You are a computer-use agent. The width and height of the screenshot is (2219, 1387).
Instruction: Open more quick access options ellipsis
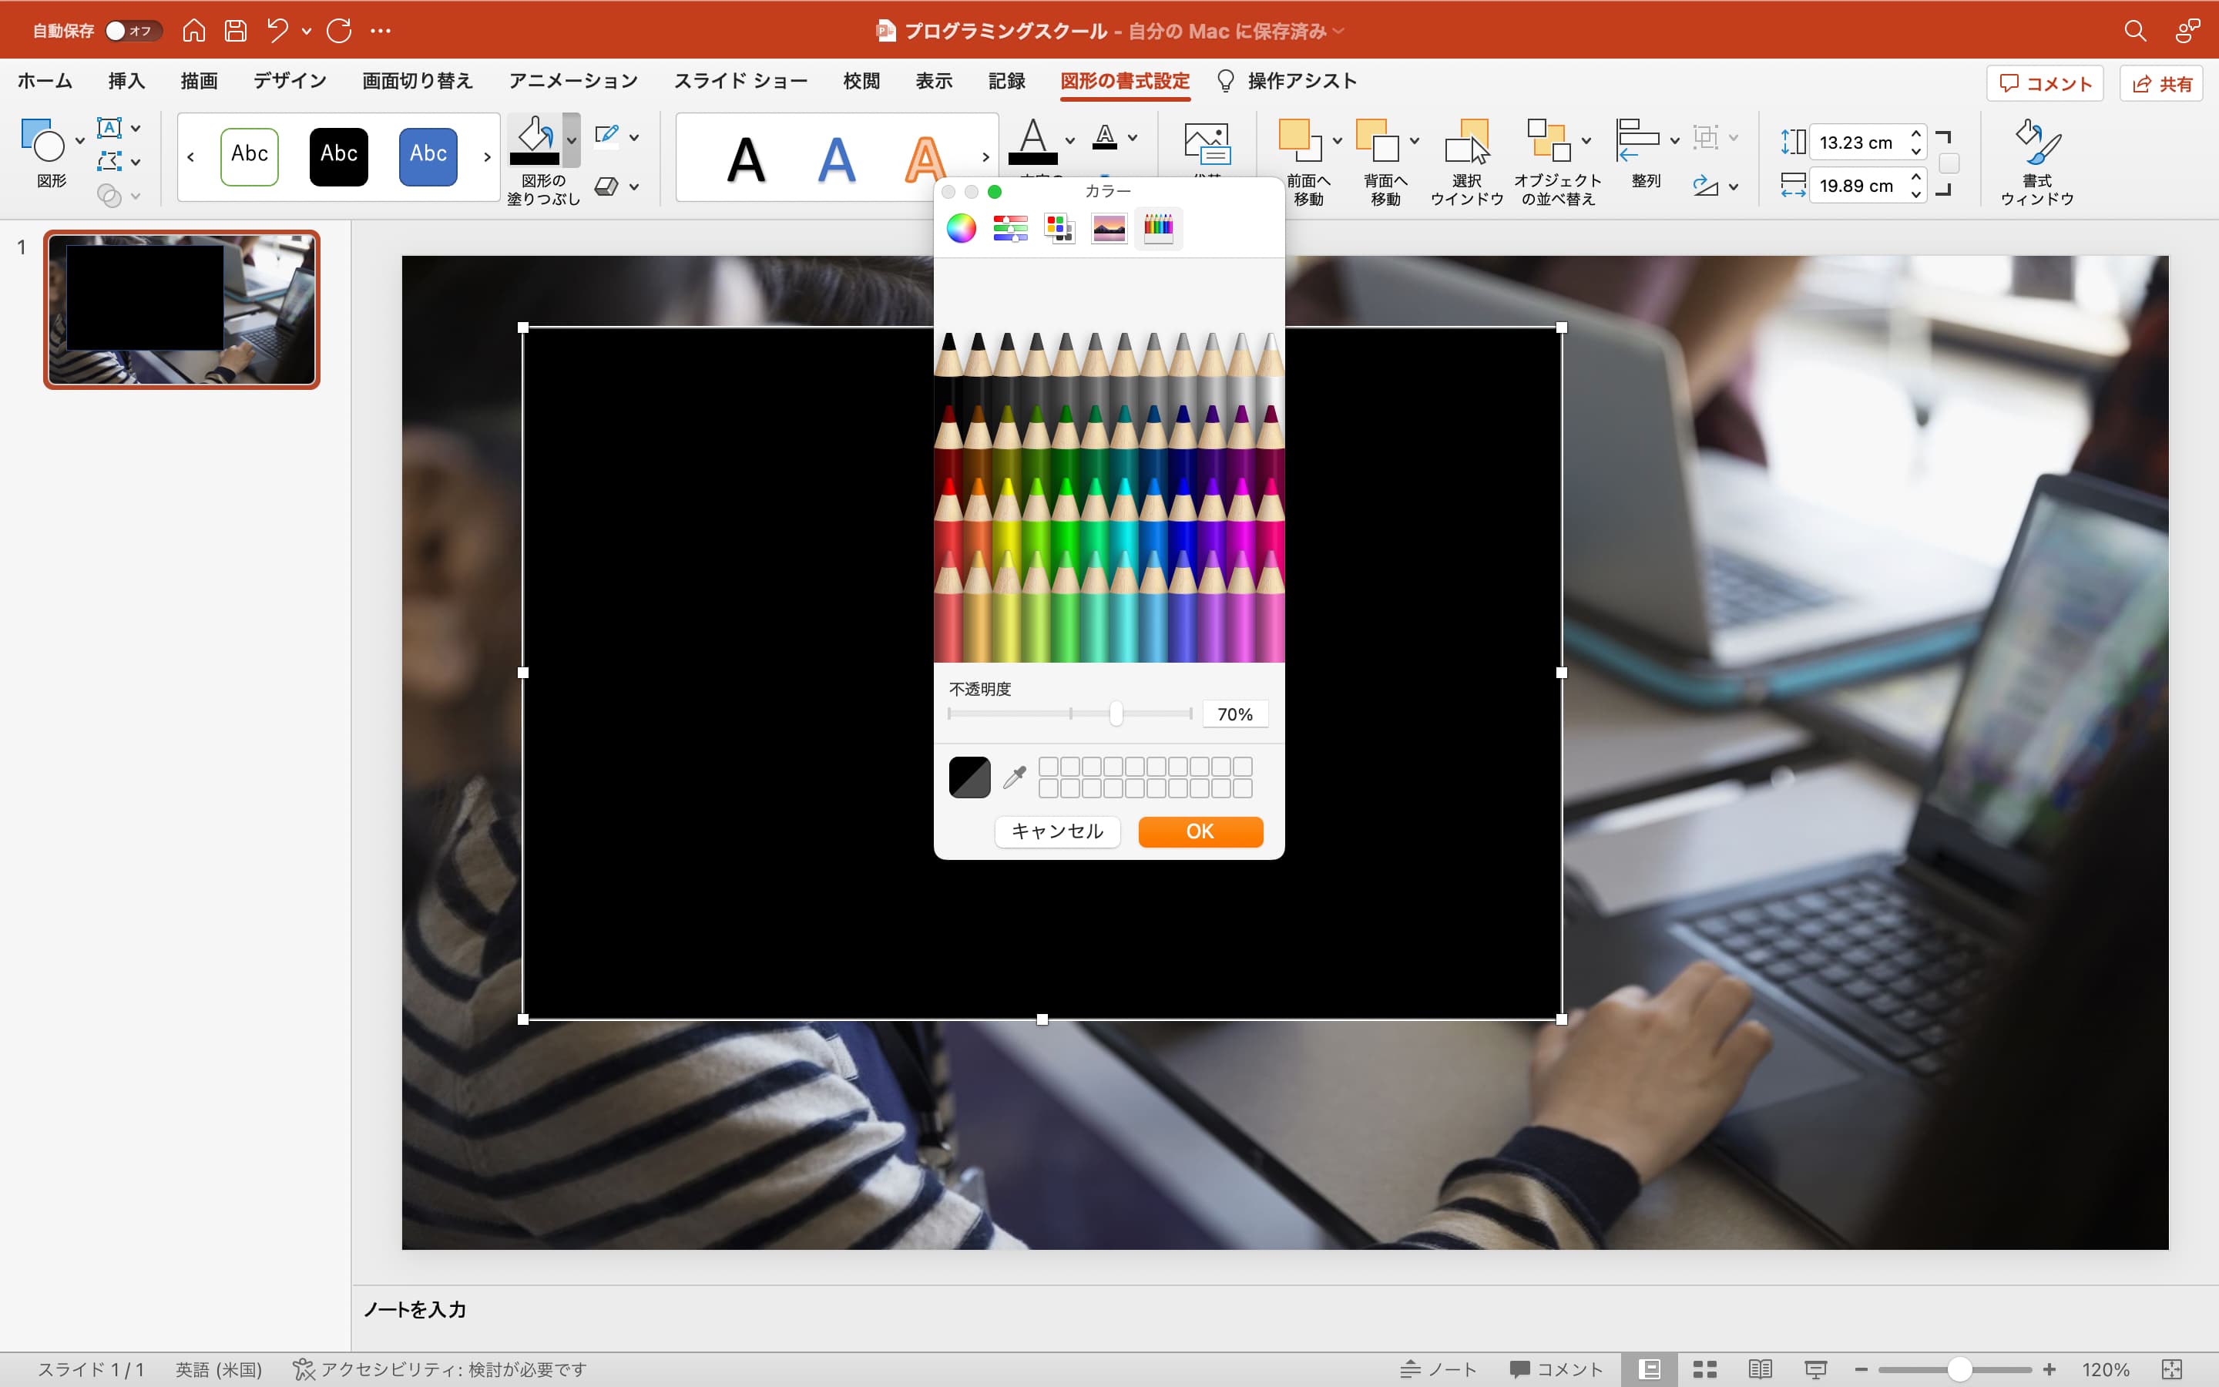[x=381, y=30]
